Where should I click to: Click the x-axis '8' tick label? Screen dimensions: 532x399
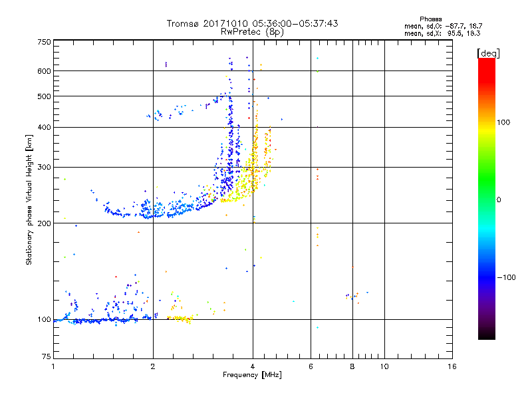tap(352, 366)
